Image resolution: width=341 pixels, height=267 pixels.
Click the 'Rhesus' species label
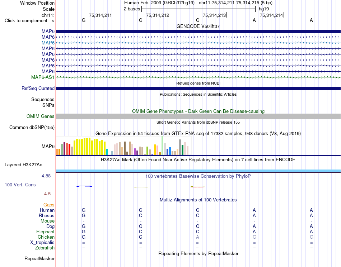pos(47,215)
